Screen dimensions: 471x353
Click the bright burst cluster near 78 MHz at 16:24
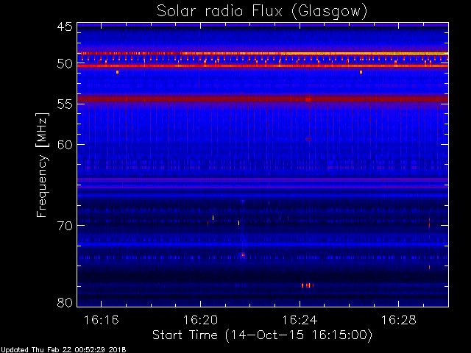point(308,285)
